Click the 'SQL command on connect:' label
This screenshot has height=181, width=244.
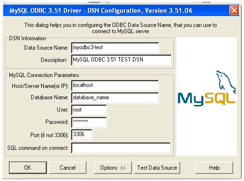pyautogui.click(x=38, y=148)
